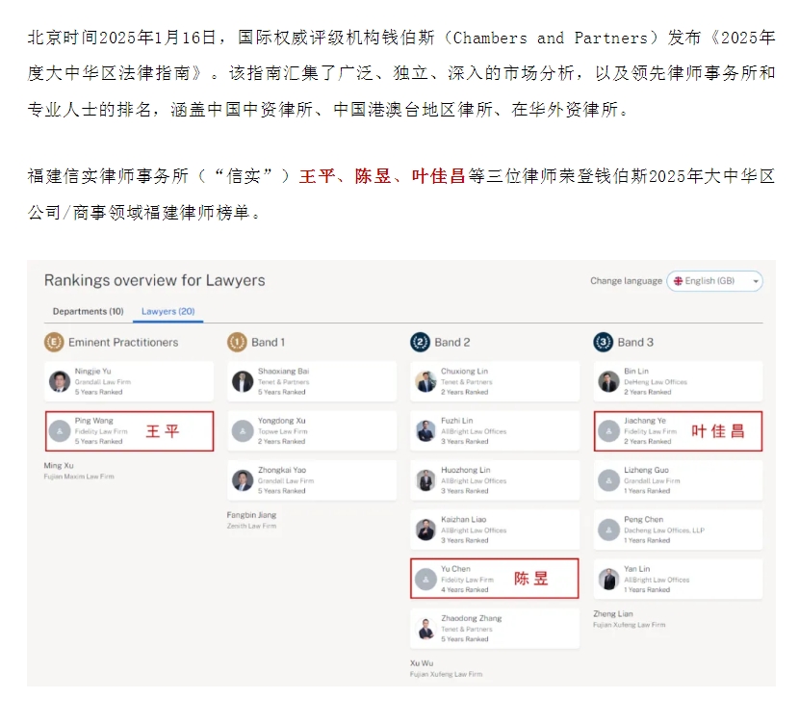The image size is (799, 724).
Task: Open the Fangbin Jiang lawyer link
Action: (x=251, y=515)
